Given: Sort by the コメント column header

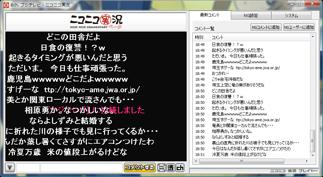Looking at the screenshot, I should point(260,37).
